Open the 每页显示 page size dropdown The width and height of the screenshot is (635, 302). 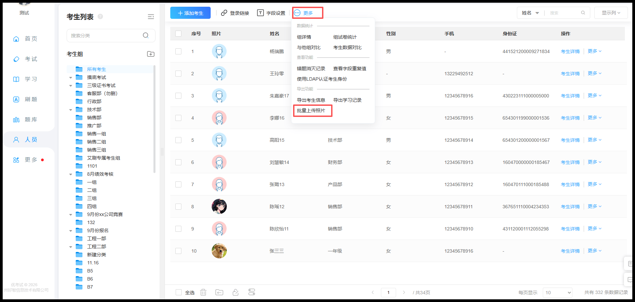coord(557,293)
